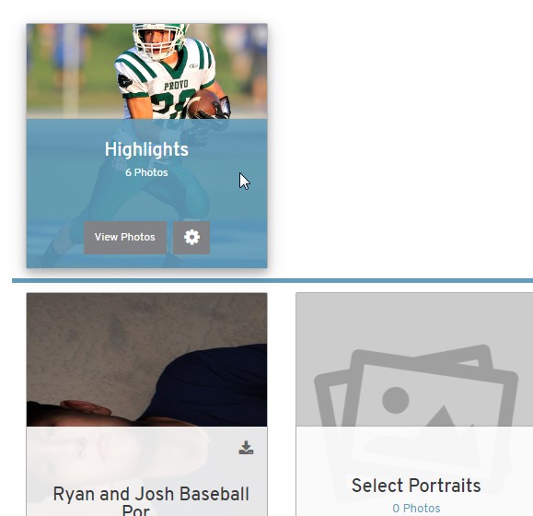Click the View Photos button
Image resolution: width=533 pixels, height=516 pixels.
click(x=125, y=237)
